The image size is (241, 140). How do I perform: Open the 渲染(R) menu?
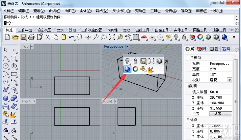[186, 11]
